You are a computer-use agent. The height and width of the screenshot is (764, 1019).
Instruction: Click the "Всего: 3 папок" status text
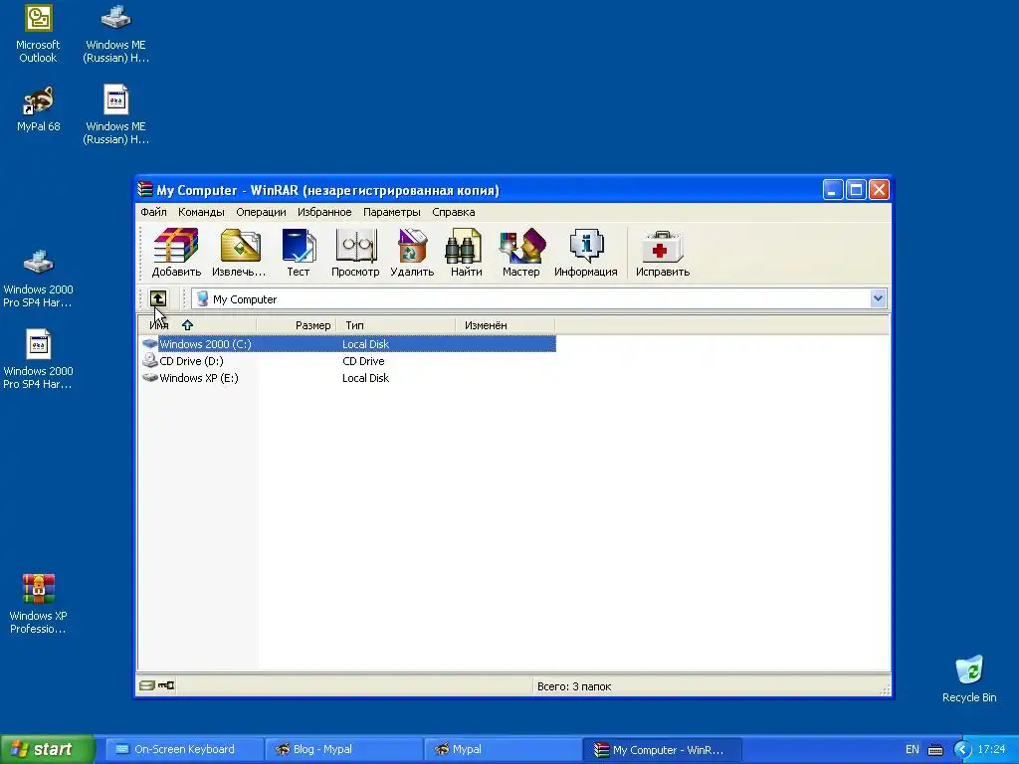tap(574, 686)
